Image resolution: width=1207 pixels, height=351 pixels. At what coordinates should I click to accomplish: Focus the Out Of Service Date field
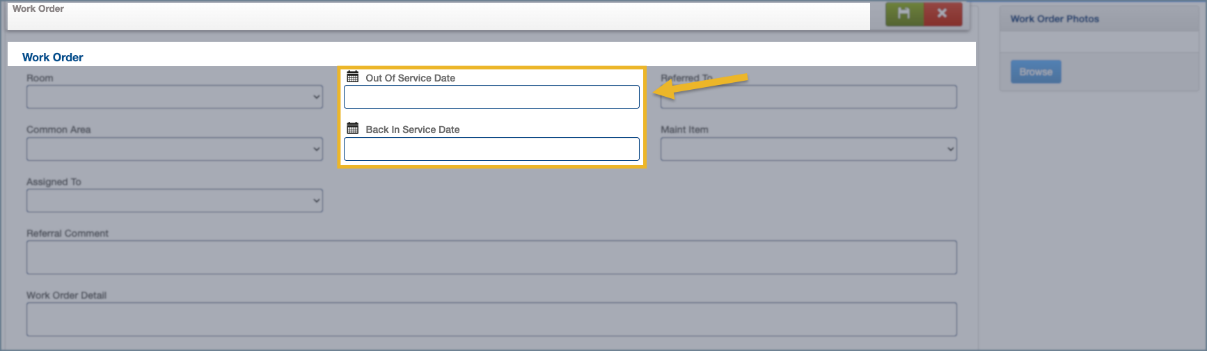tap(491, 97)
